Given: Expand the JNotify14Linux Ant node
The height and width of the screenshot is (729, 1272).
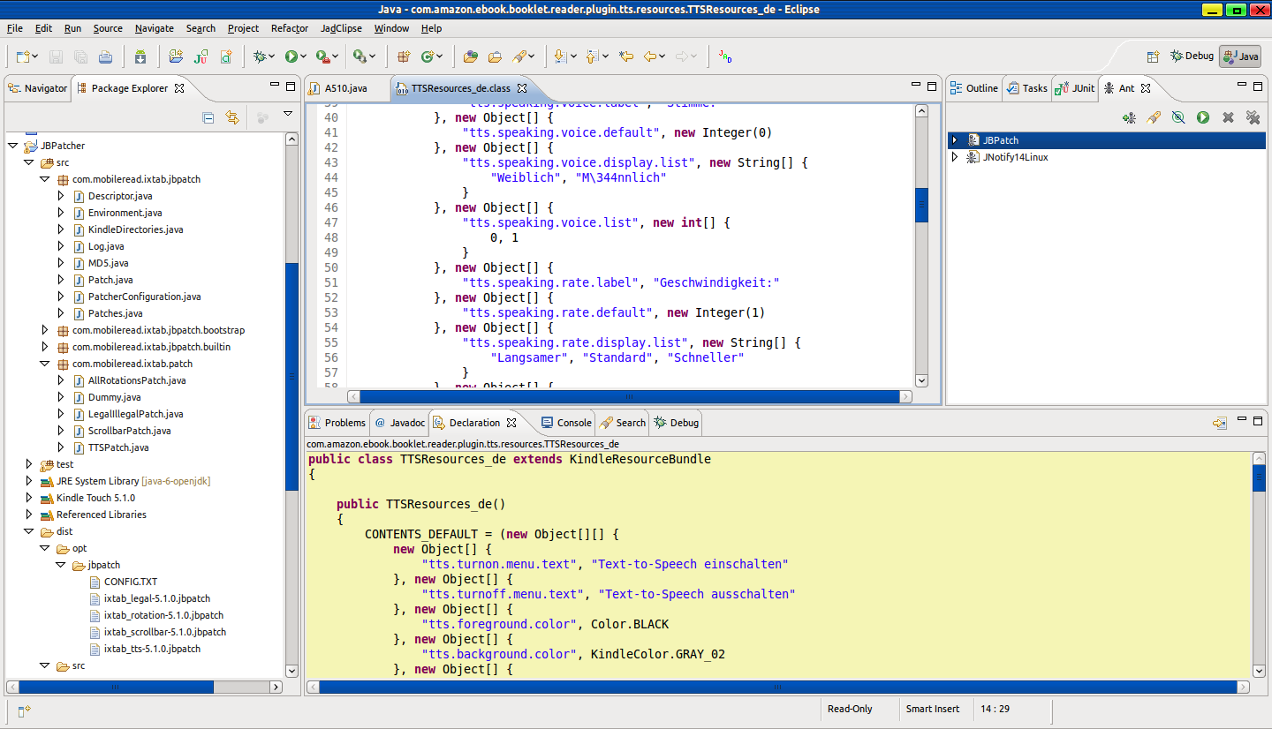Looking at the screenshot, I should 954,157.
